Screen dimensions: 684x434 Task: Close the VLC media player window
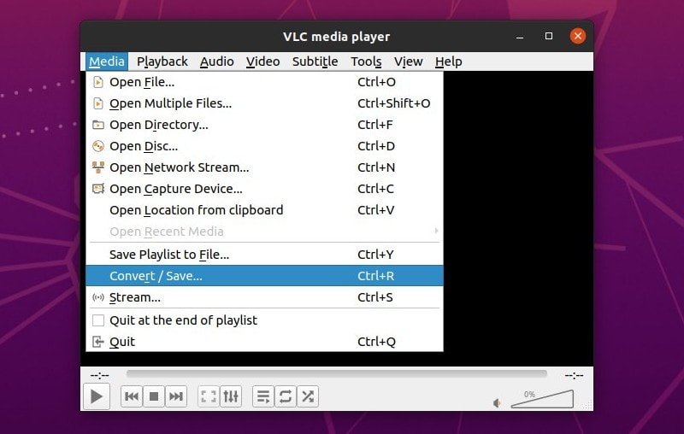click(578, 36)
